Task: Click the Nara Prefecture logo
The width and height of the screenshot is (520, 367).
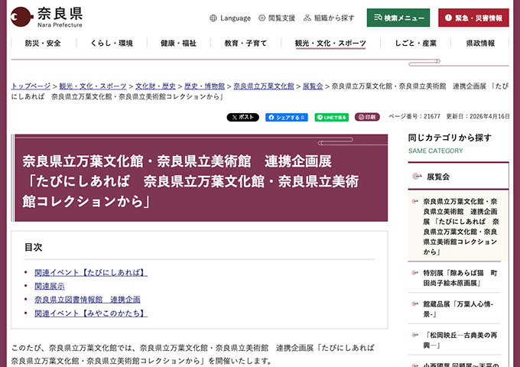Action: (x=47, y=17)
